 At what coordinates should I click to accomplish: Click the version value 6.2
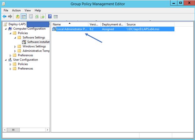coord(92,29)
